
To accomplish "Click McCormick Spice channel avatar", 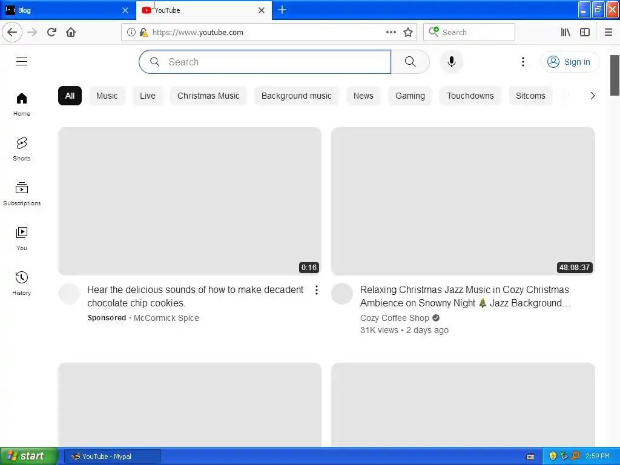I will click(69, 294).
